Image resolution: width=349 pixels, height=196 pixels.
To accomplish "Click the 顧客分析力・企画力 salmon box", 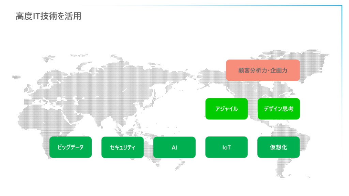I will (x=263, y=70).
